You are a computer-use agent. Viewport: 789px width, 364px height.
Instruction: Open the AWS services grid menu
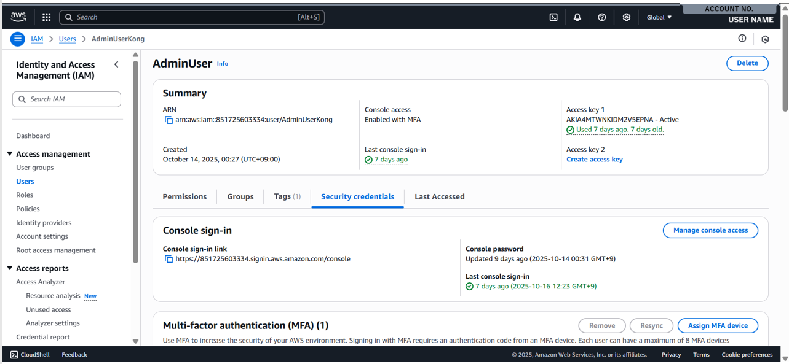tap(46, 17)
